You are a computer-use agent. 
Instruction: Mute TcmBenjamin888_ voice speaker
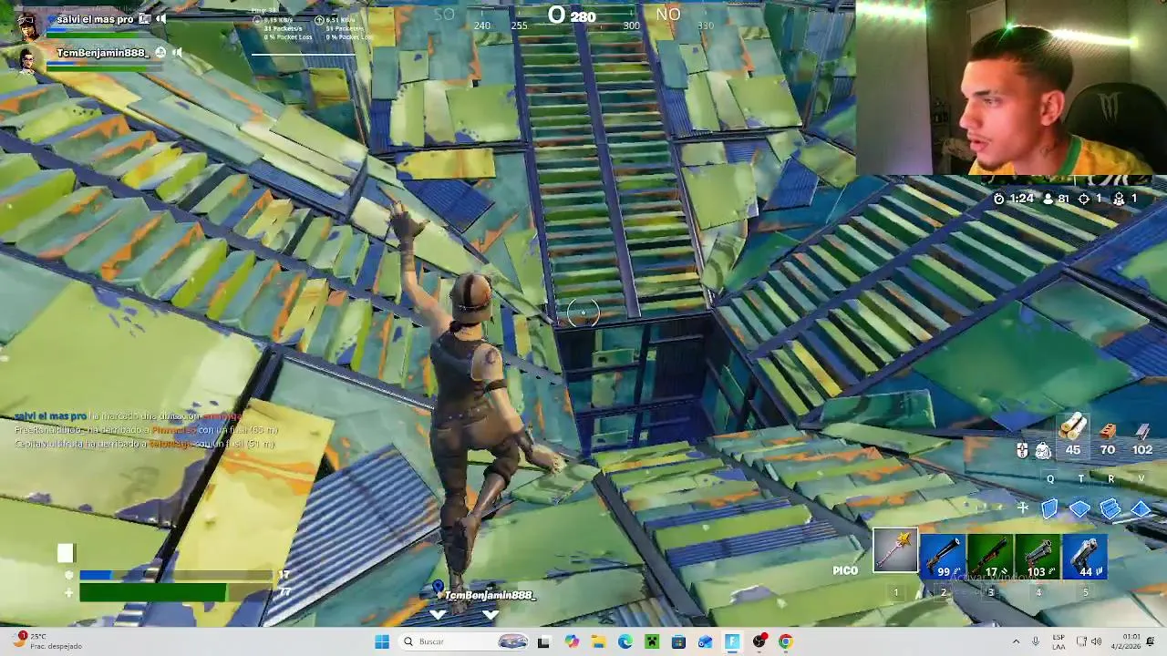[x=177, y=53]
